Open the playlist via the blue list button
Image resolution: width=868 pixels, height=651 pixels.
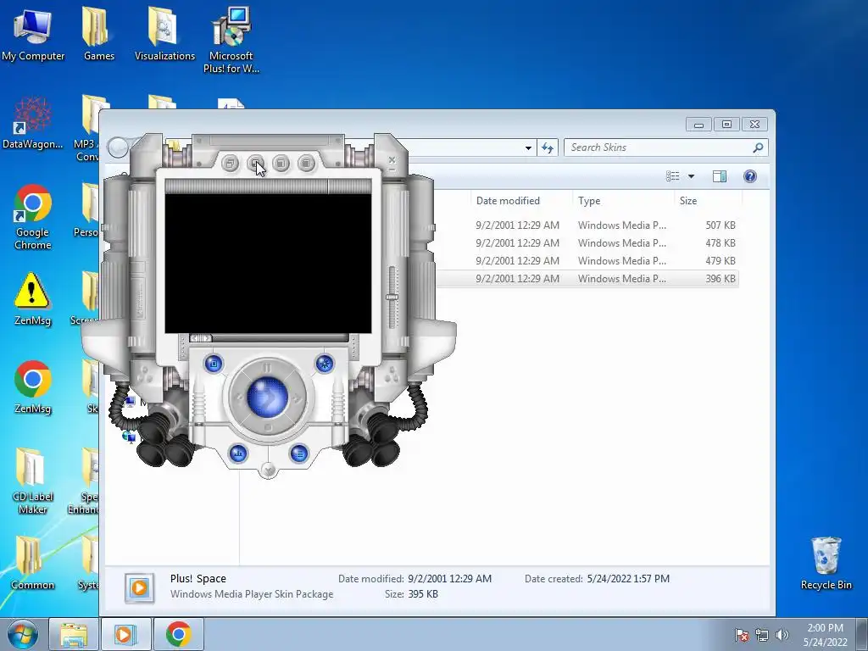[x=299, y=454]
